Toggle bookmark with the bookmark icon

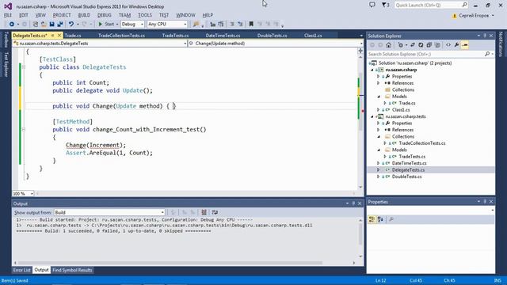(251, 25)
